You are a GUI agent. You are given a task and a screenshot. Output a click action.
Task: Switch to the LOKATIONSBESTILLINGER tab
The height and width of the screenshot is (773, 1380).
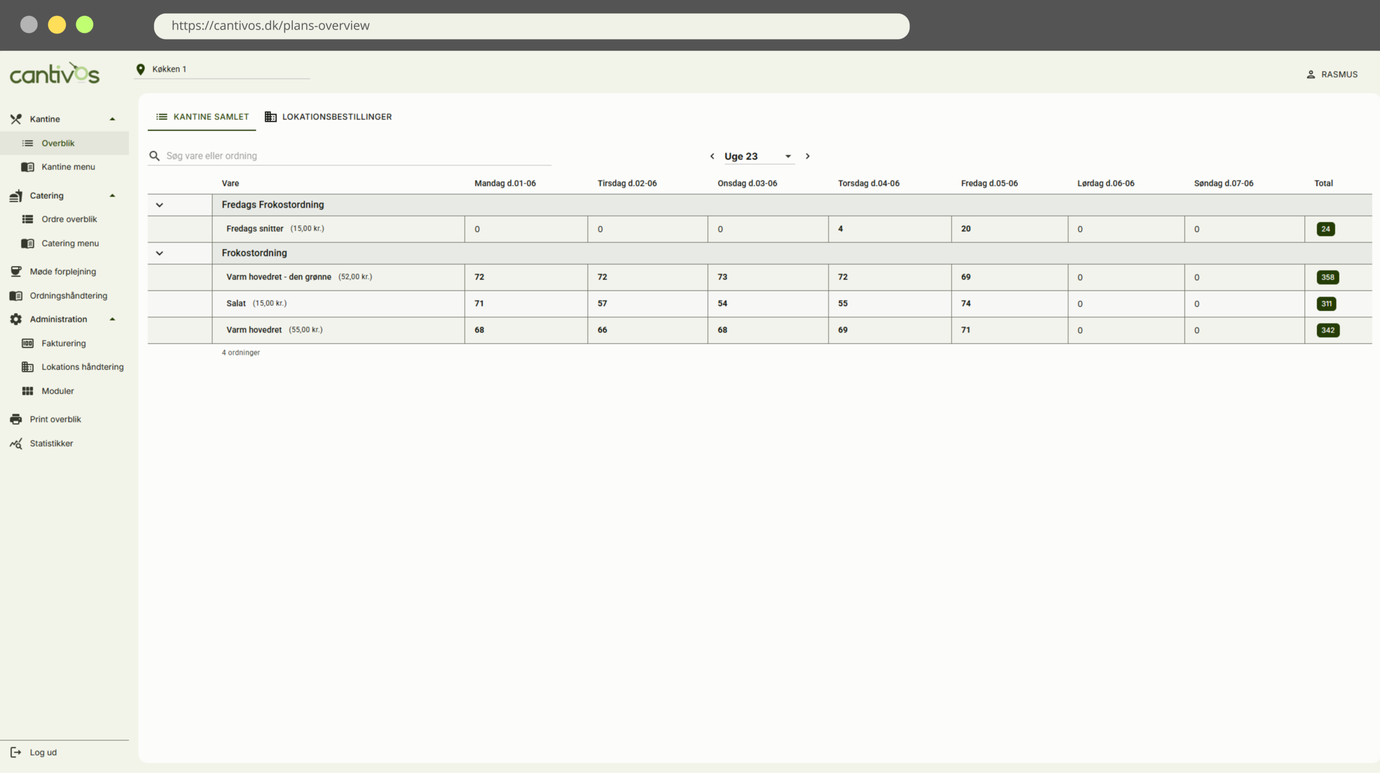pos(328,117)
